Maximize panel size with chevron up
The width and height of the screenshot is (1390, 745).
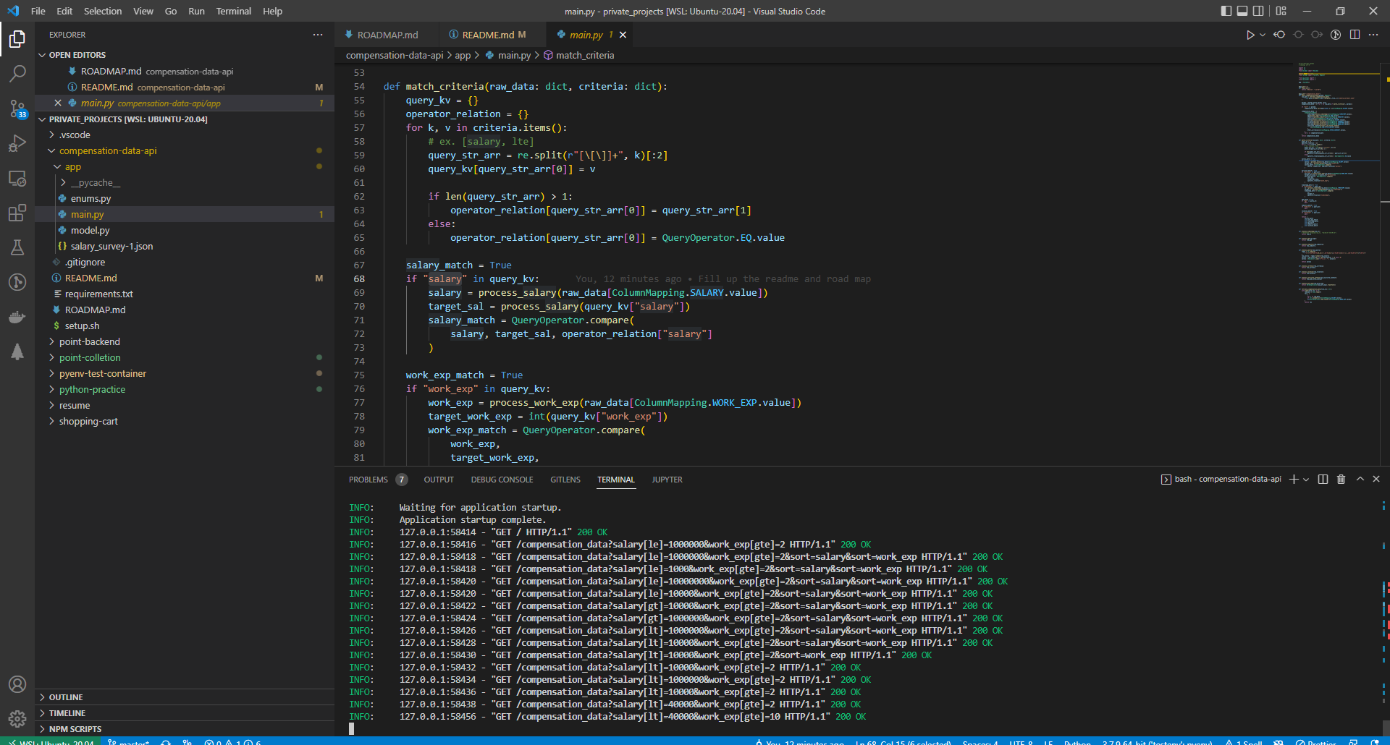coord(1360,479)
